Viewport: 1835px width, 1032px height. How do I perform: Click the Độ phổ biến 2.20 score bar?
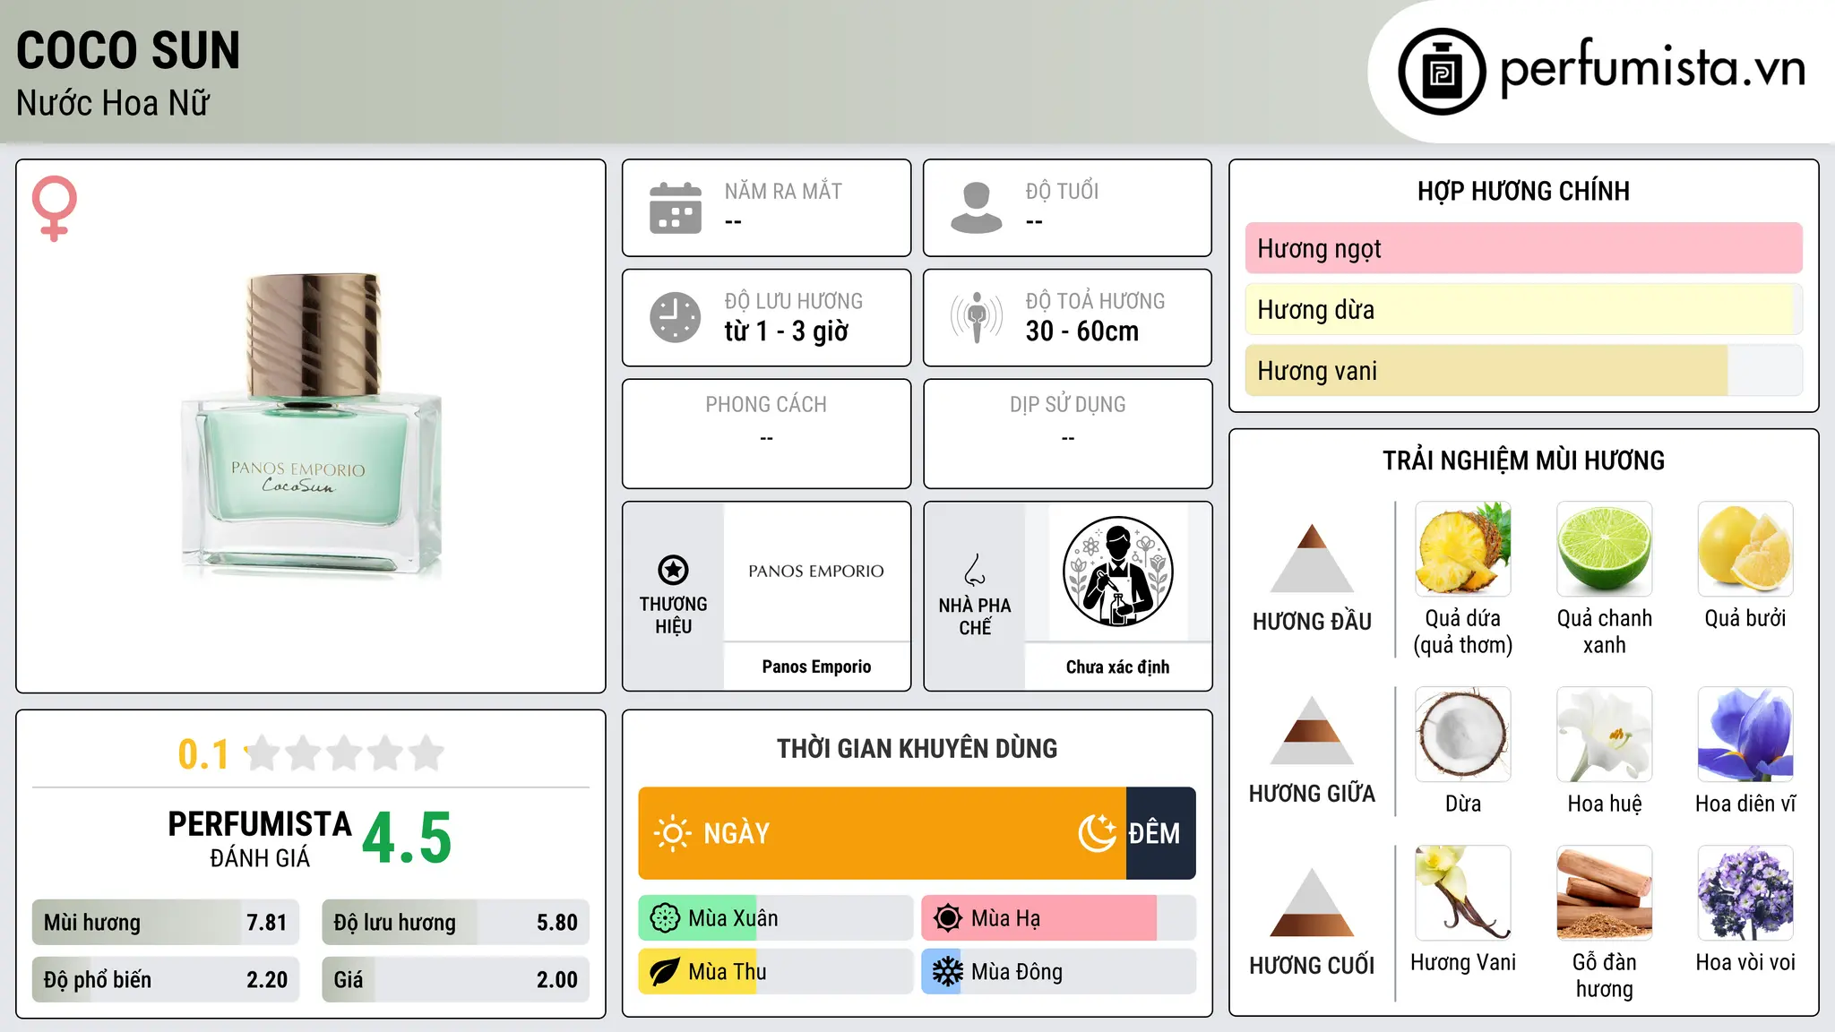[x=166, y=980]
